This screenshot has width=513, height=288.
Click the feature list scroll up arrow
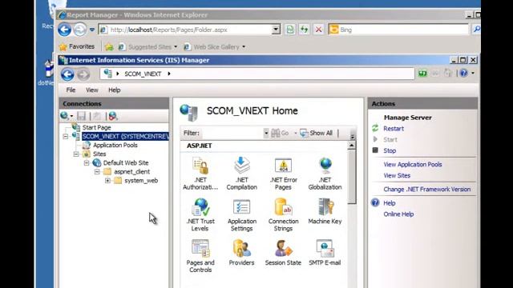[352, 146]
